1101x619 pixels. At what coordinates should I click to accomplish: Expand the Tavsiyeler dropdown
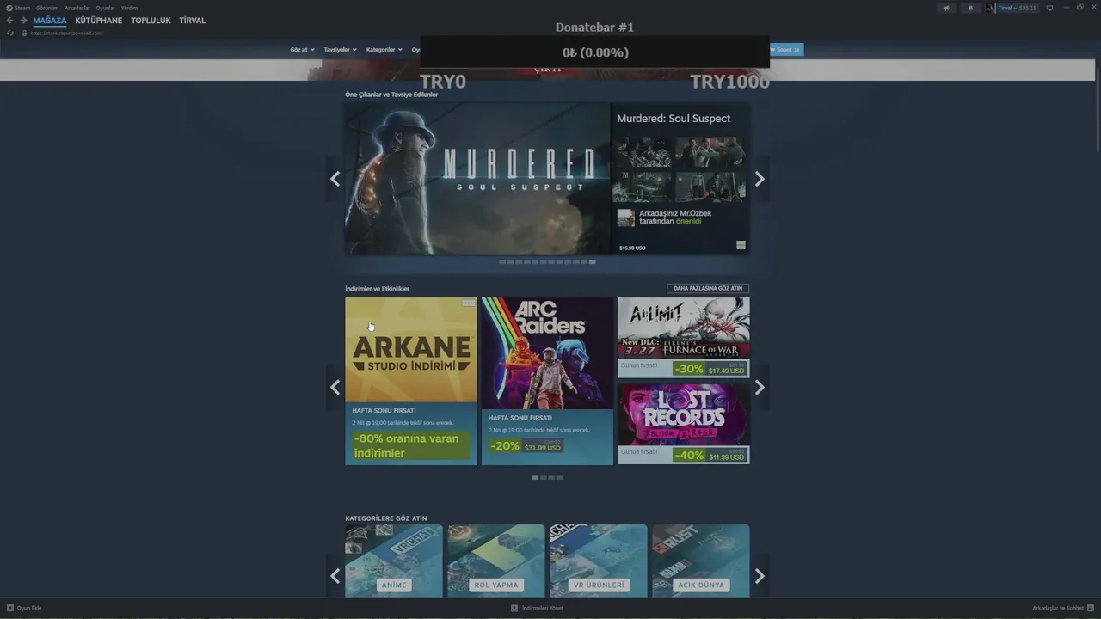(x=340, y=50)
